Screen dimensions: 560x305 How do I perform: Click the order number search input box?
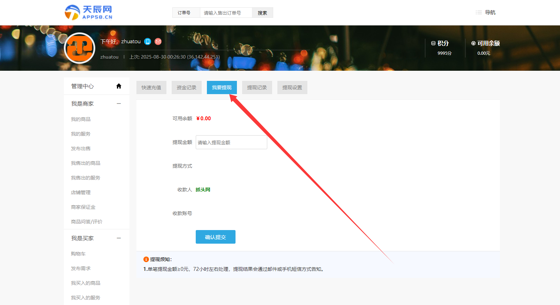click(226, 13)
